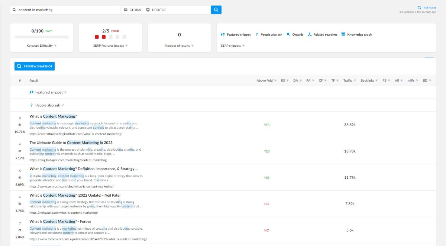
Task: Sort by the Above Fold column
Action: pyautogui.click(x=266, y=81)
